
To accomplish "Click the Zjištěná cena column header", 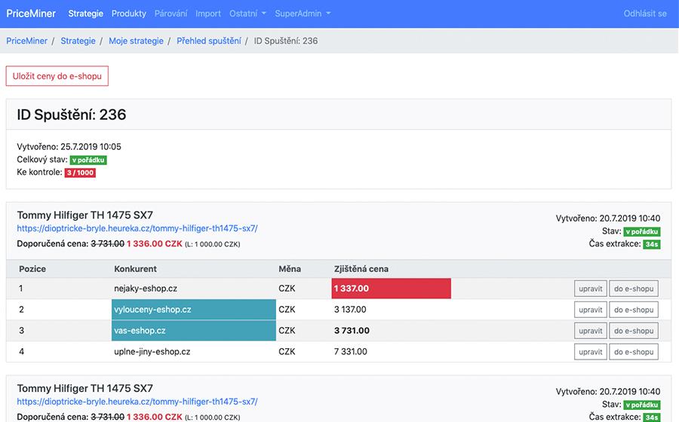I will tap(361, 269).
